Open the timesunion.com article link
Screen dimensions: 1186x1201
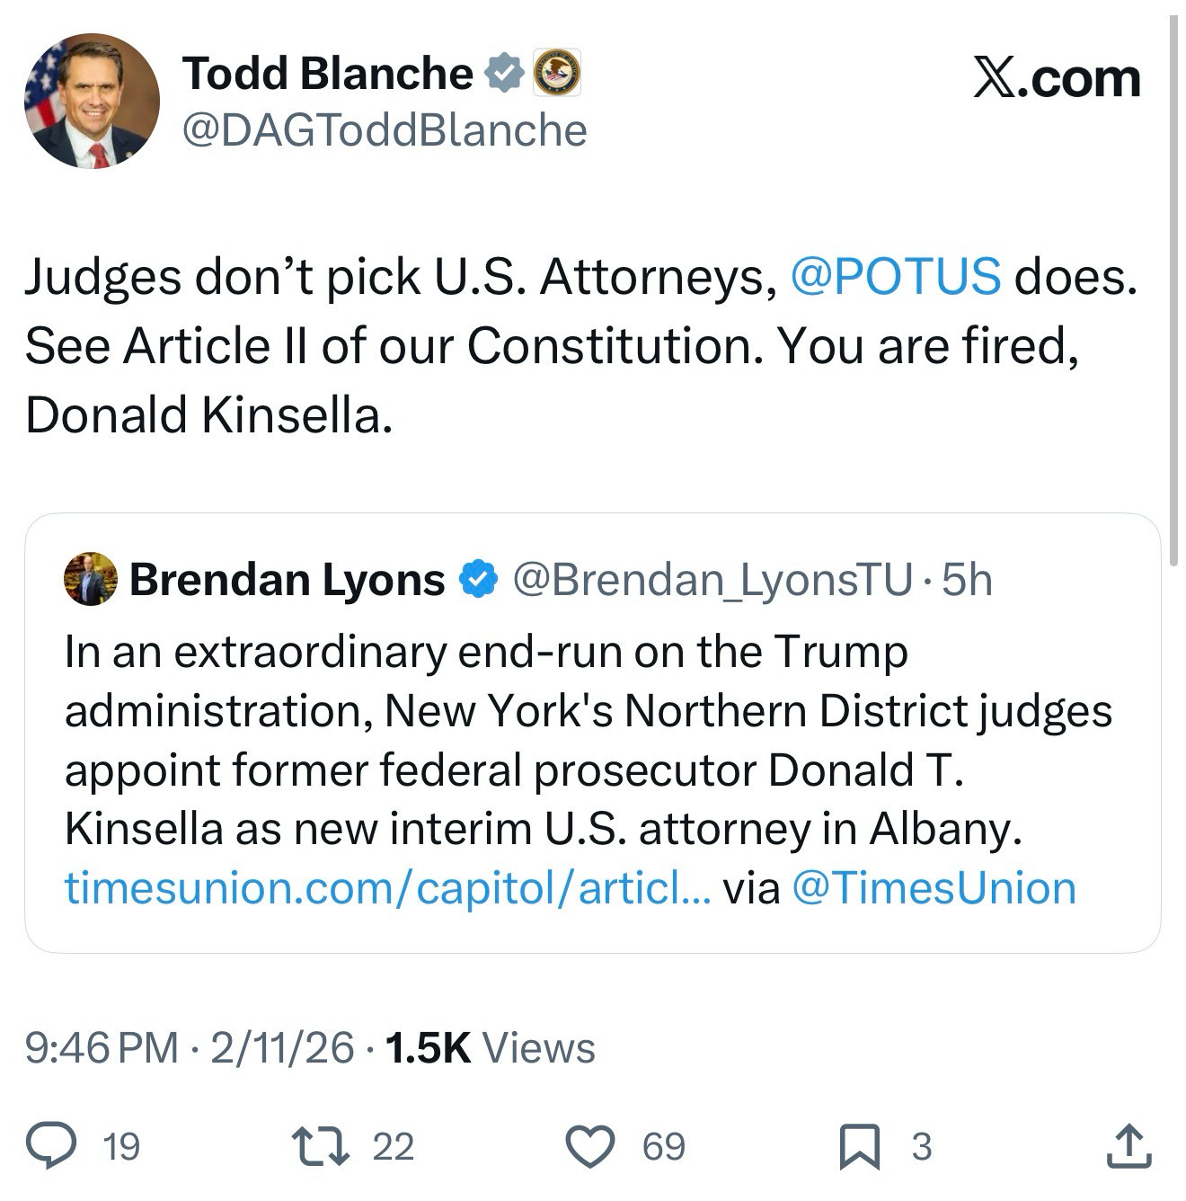(x=387, y=888)
